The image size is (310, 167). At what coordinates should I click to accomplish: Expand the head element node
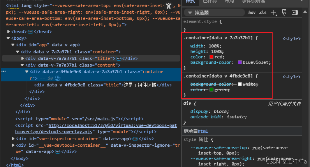(9, 32)
